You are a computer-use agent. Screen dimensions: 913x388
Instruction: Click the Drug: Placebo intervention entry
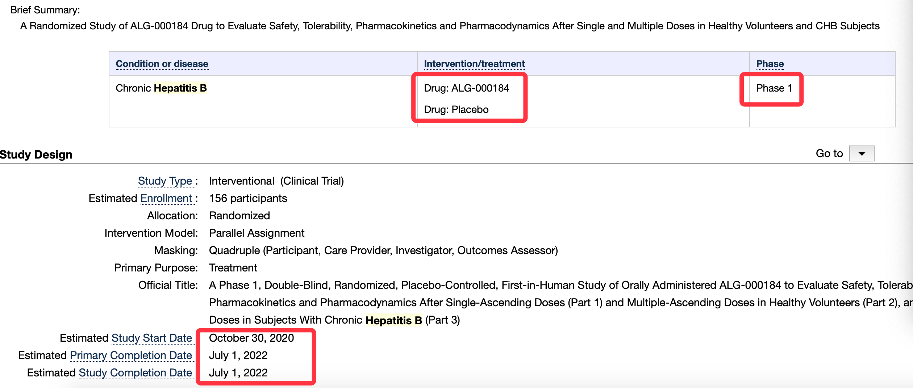tap(456, 109)
